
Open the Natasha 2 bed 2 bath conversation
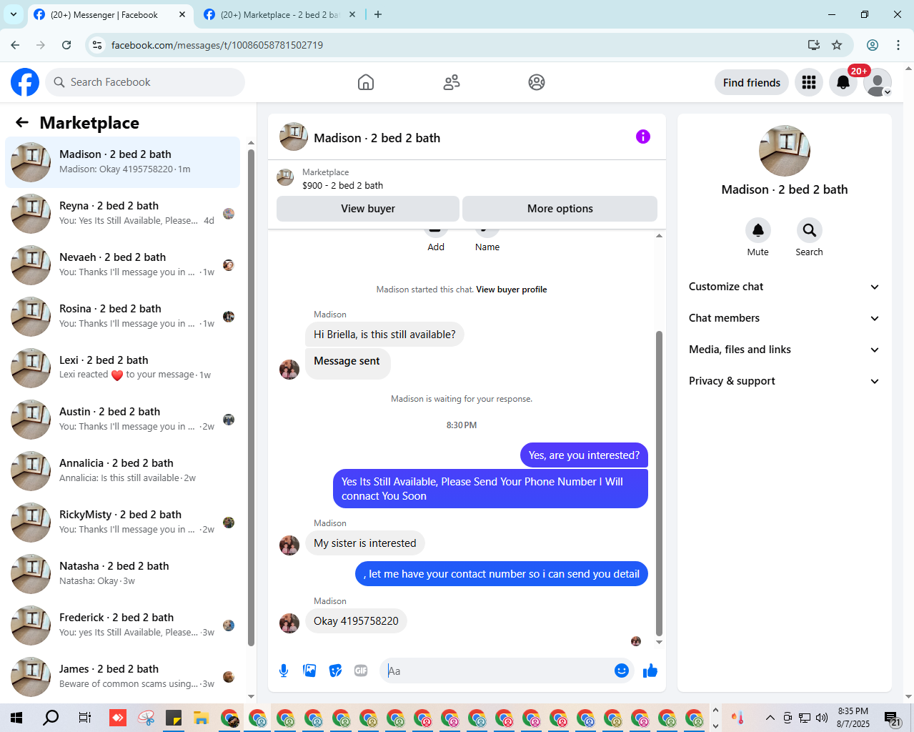coord(123,574)
